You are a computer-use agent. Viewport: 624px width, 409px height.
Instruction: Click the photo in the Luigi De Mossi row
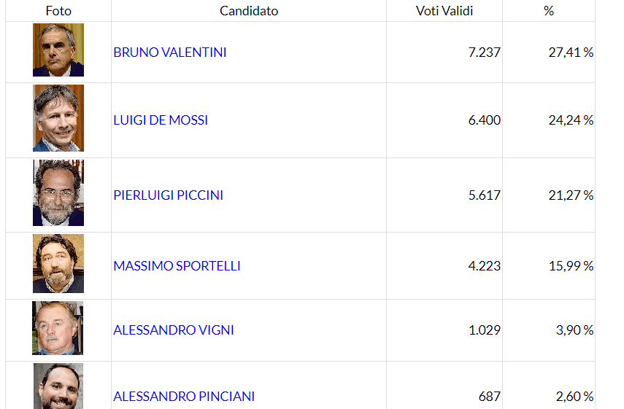(x=58, y=118)
